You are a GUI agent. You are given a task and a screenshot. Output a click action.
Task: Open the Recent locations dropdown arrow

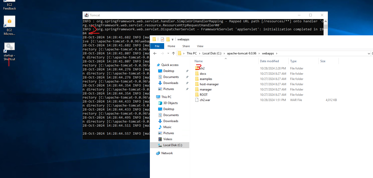pos(168,54)
